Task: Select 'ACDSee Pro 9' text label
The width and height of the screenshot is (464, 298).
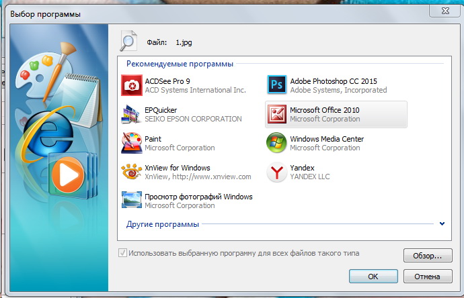Action: point(167,81)
